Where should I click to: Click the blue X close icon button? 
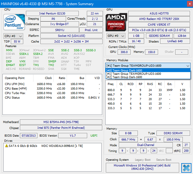pos(186,168)
